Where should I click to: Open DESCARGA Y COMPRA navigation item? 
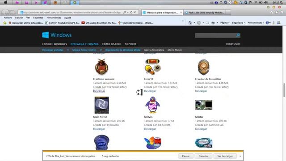pyautogui.click(x=84, y=44)
